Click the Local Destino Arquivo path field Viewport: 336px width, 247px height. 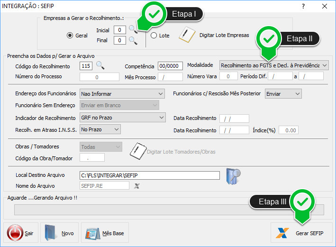pos(150,176)
